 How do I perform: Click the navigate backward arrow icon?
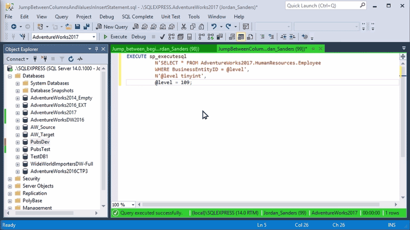coord(14,27)
